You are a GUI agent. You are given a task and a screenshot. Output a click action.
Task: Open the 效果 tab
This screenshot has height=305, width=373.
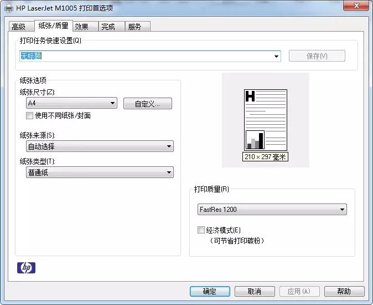(x=86, y=27)
